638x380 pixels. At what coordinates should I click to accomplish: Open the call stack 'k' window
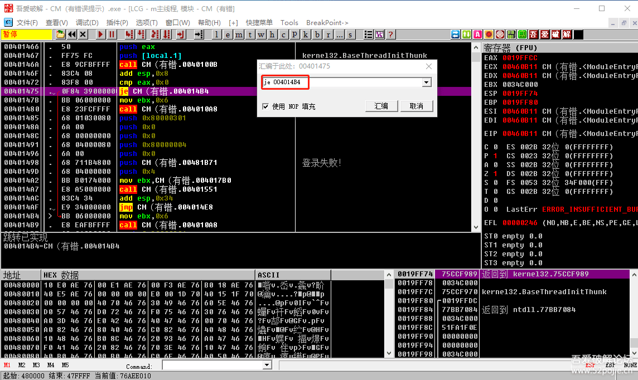[x=306, y=35]
